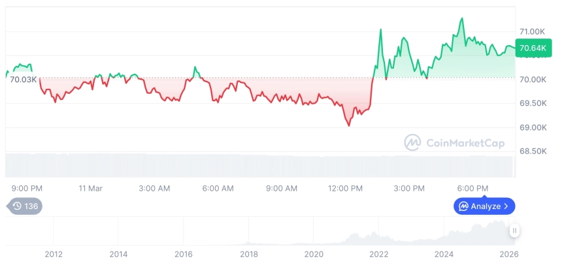Open the Analyze panel
This screenshot has width=562, height=262.
tap(484, 206)
